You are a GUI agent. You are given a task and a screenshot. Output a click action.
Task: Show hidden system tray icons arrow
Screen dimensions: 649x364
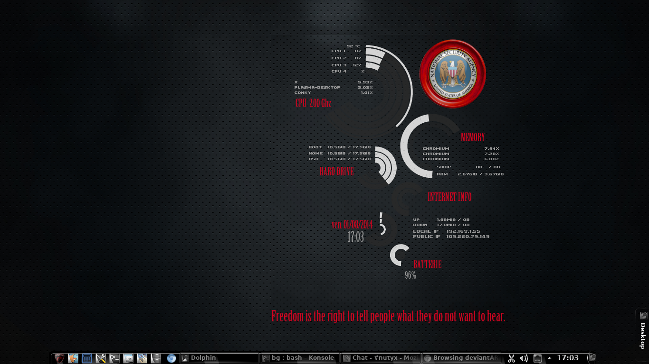point(550,358)
